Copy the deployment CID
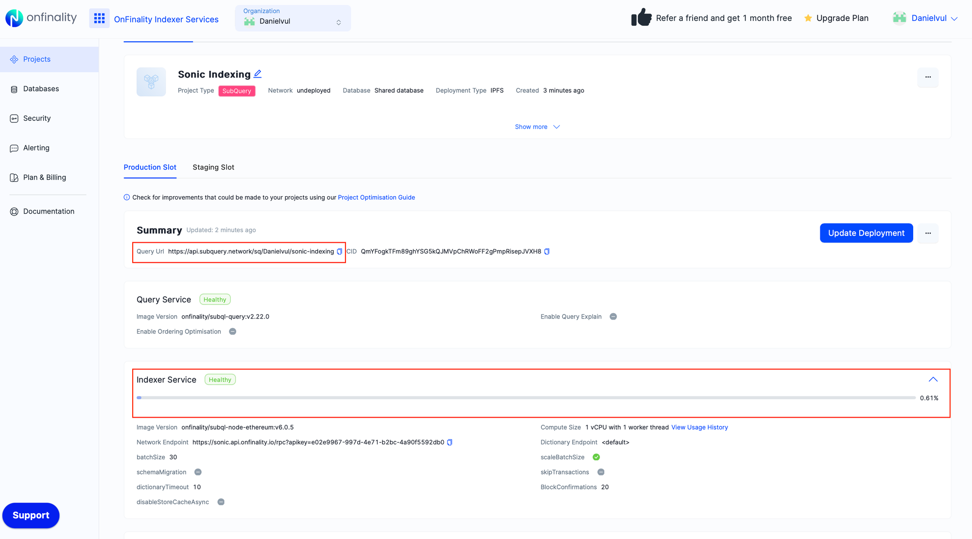The image size is (972, 539). [547, 252]
